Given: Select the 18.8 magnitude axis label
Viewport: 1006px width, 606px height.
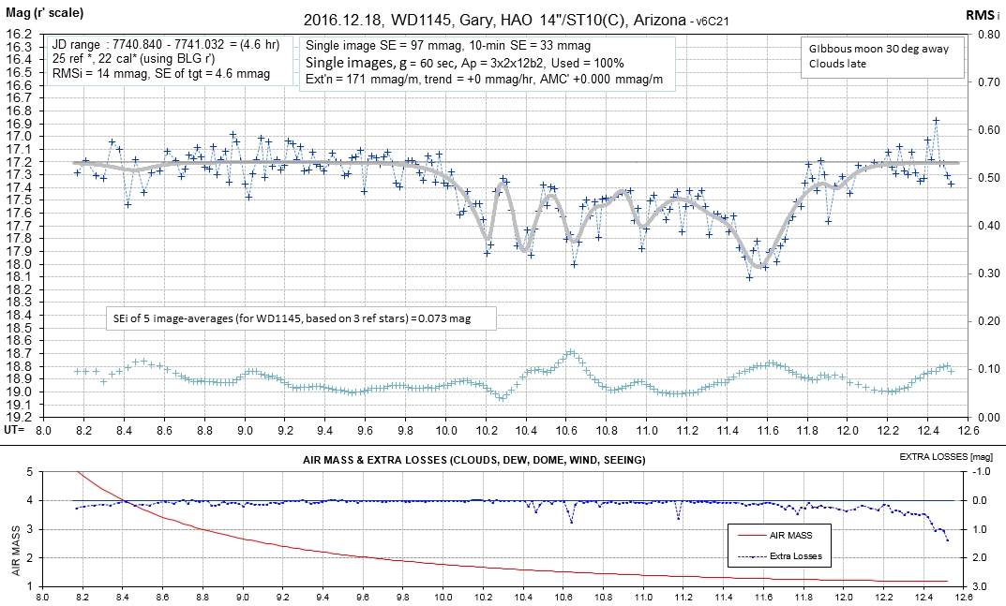Looking at the screenshot, I should click(x=18, y=366).
